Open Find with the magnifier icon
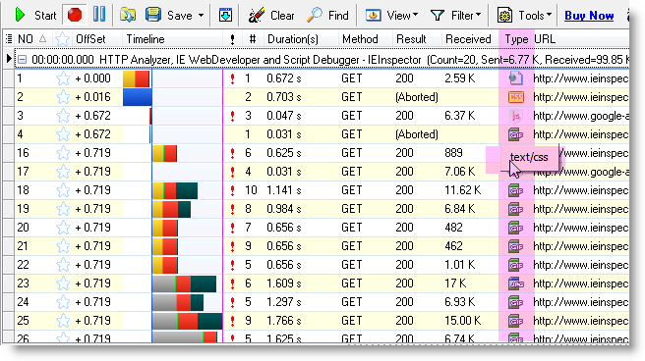 [315, 15]
